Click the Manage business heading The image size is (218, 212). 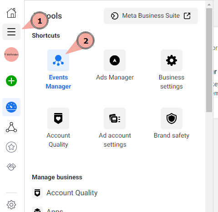pyautogui.click(x=57, y=177)
